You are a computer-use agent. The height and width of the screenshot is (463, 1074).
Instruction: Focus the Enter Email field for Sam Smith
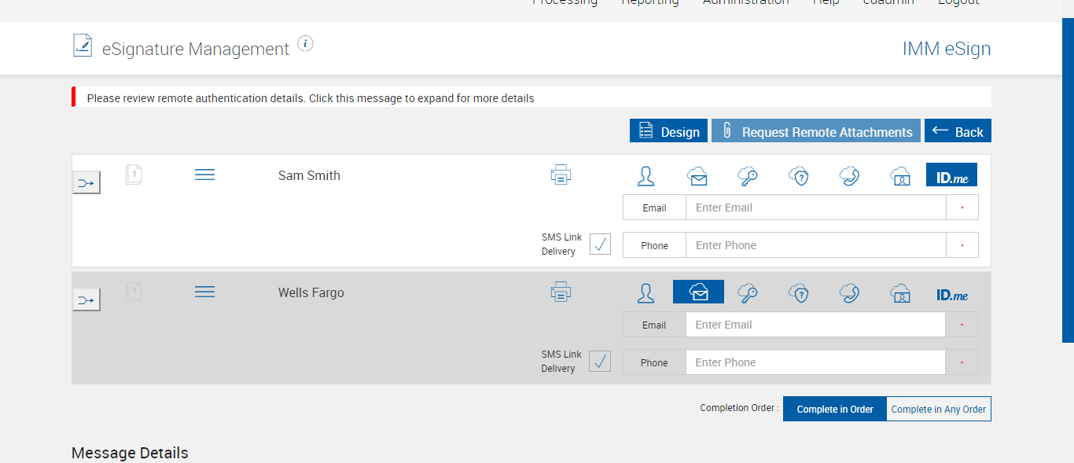[815, 208]
